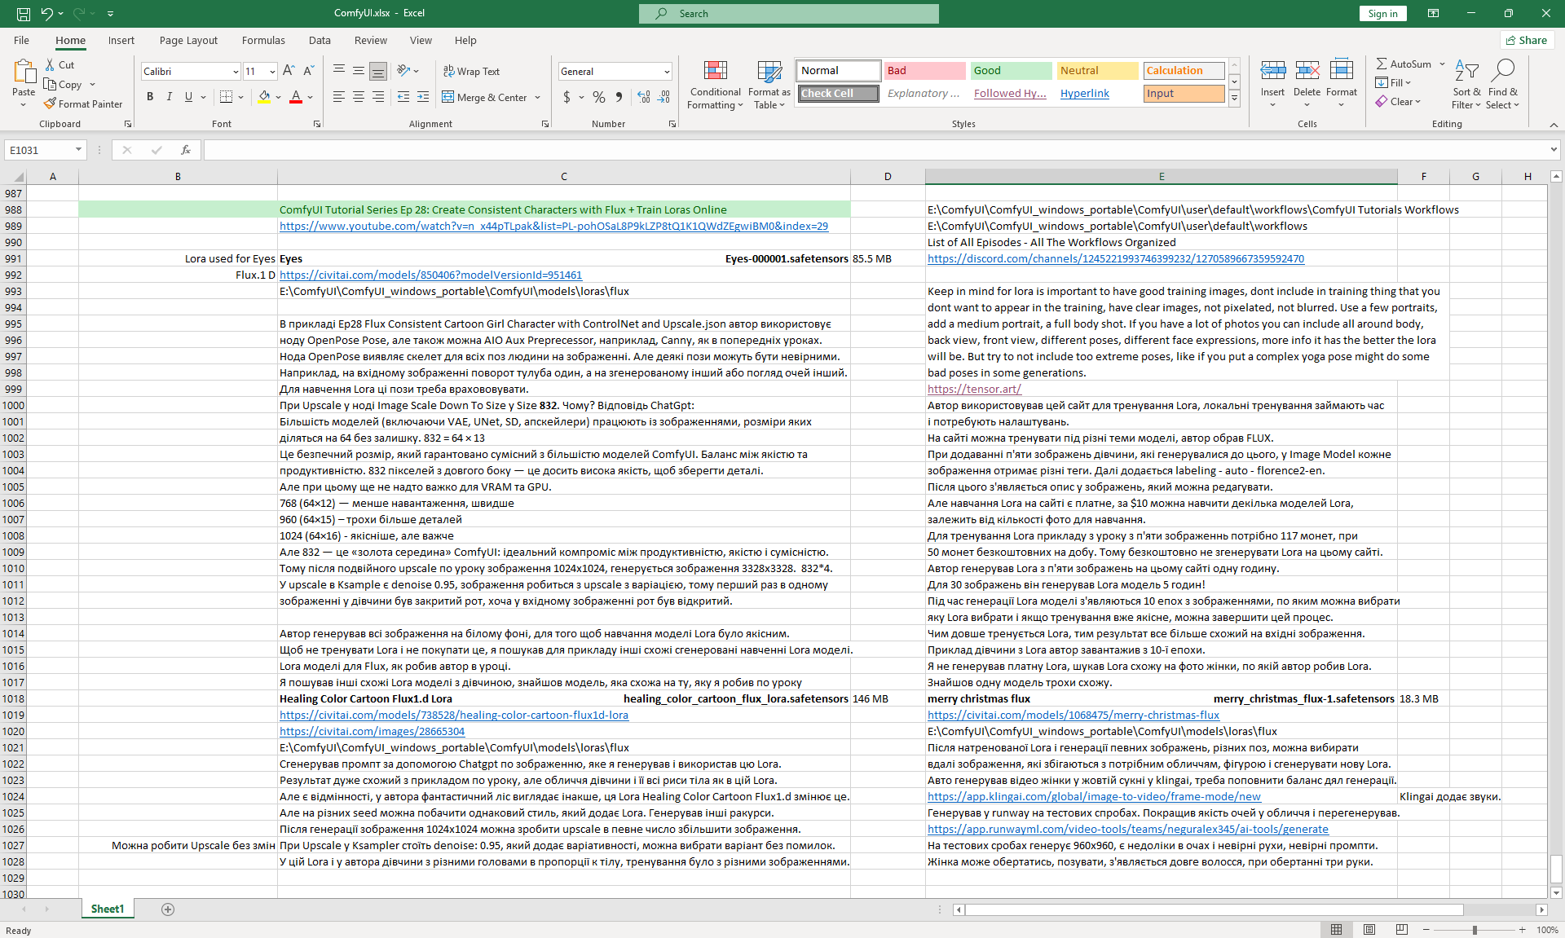Click the Format Painter brush icon

pos(51,103)
